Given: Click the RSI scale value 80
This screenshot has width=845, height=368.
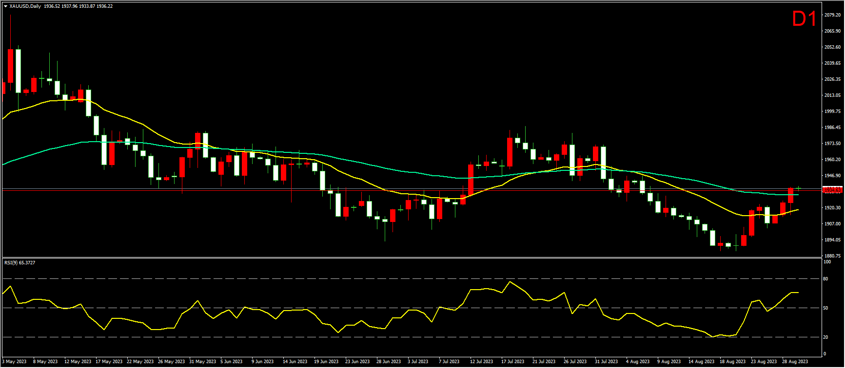Looking at the screenshot, I should (825, 279).
